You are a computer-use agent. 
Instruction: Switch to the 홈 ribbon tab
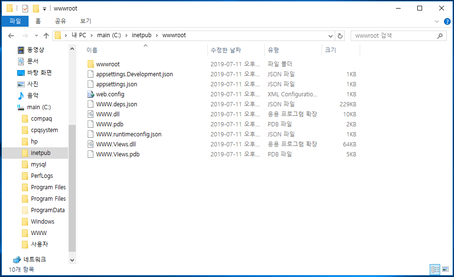(38, 21)
